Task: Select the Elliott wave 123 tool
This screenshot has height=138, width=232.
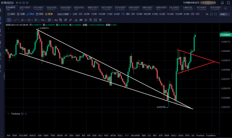Action: coord(43,20)
